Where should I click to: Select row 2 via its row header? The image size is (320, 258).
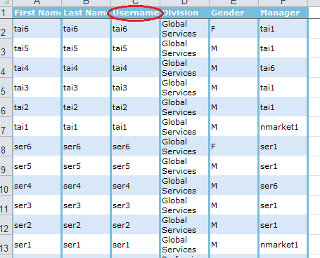(x=6, y=28)
